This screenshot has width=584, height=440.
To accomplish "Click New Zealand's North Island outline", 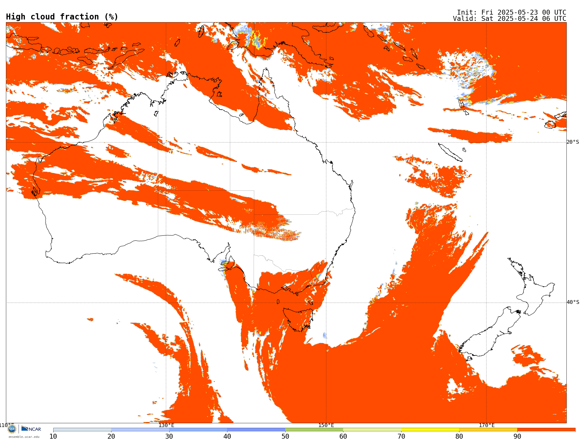I will 531,287.
